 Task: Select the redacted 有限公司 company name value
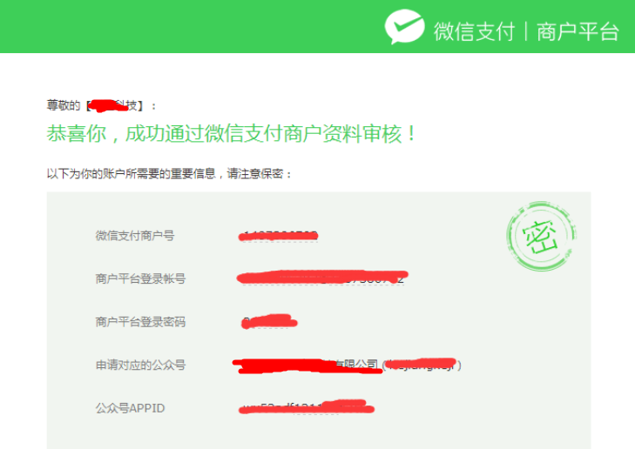[x=307, y=365]
